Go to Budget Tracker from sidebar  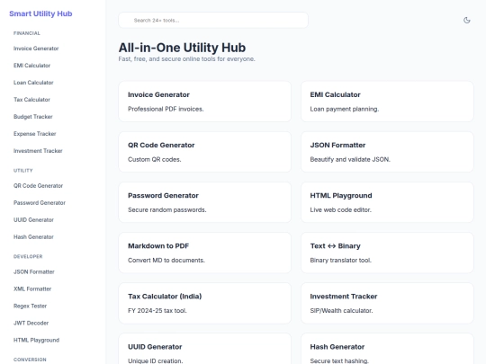pos(33,116)
